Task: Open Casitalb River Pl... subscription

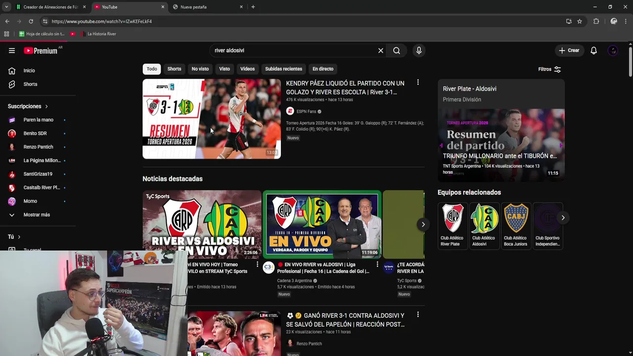Action: coord(38,187)
